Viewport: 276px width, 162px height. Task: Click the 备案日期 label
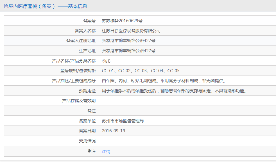(x=87, y=131)
